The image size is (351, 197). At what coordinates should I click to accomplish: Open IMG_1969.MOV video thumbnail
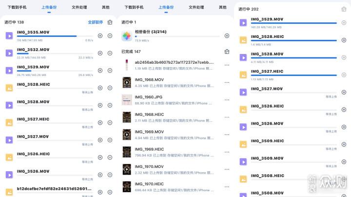coord(127,135)
